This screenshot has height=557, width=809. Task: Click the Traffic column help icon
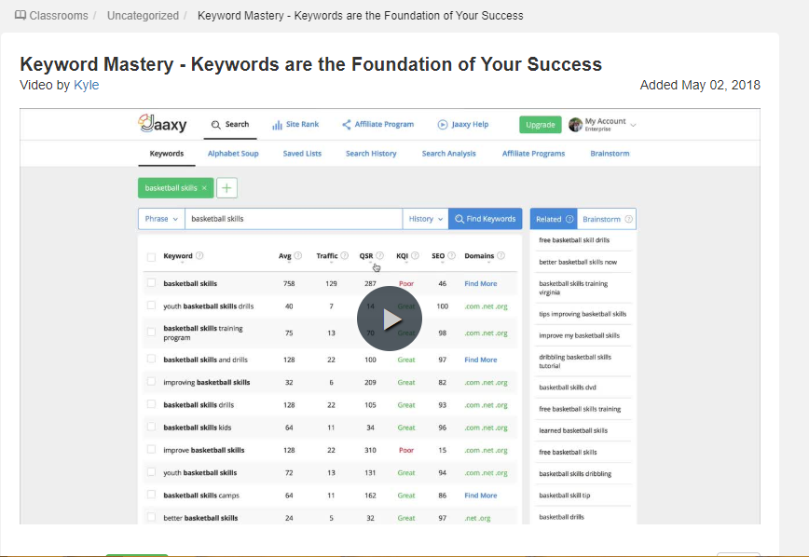[344, 255]
